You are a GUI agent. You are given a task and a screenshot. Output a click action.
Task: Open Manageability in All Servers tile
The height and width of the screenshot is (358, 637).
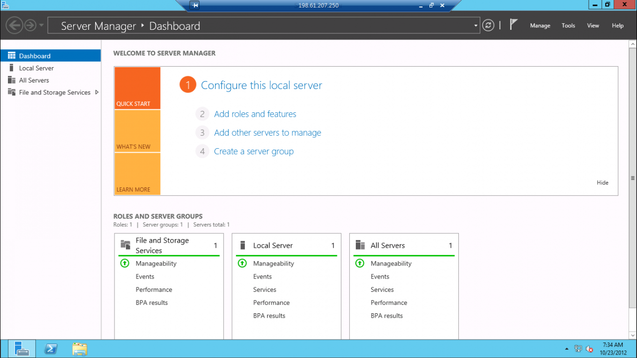point(391,264)
